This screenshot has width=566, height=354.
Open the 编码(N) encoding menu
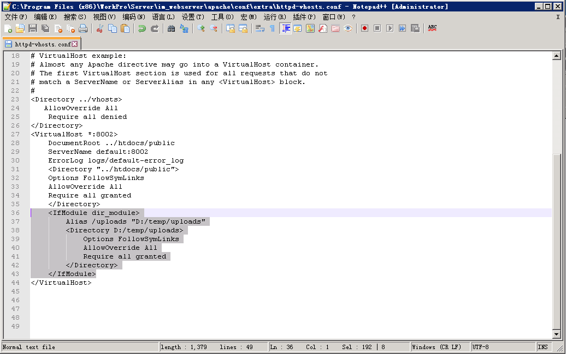click(134, 17)
